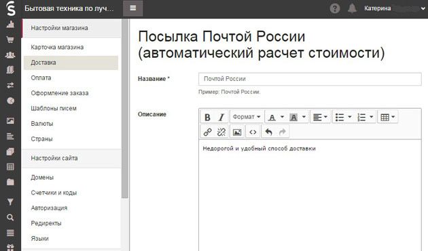
Task: Click the insert image icon
Action: pyautogui.click(x=237, y=132)
